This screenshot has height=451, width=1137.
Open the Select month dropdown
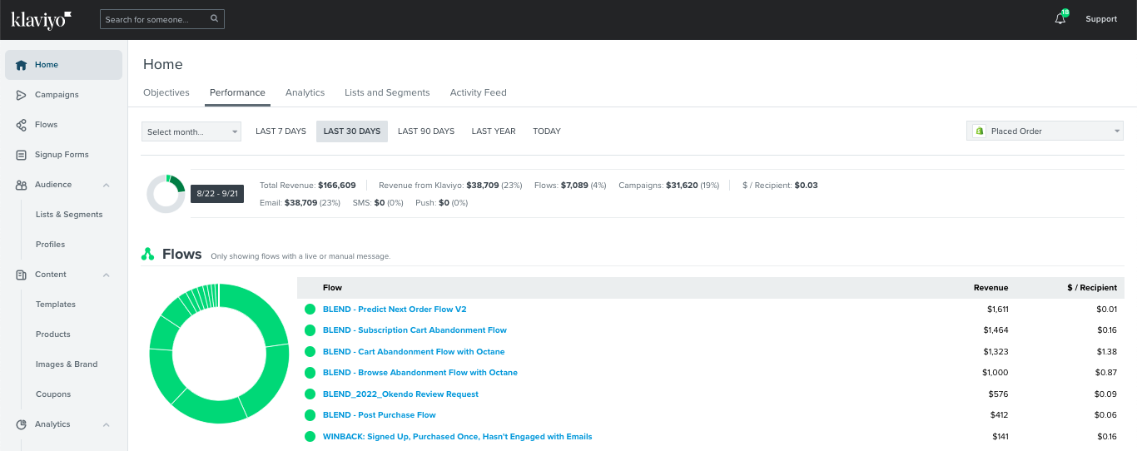pos(191,131)
